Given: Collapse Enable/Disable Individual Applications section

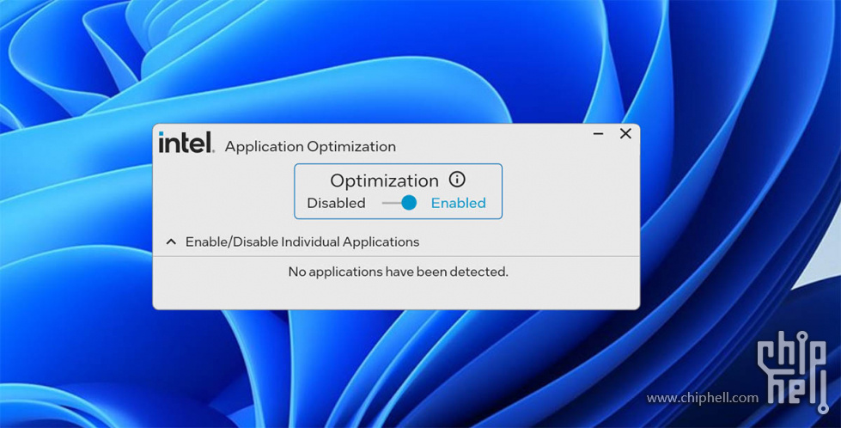Looking at the screenshot, I should (171, 242).
